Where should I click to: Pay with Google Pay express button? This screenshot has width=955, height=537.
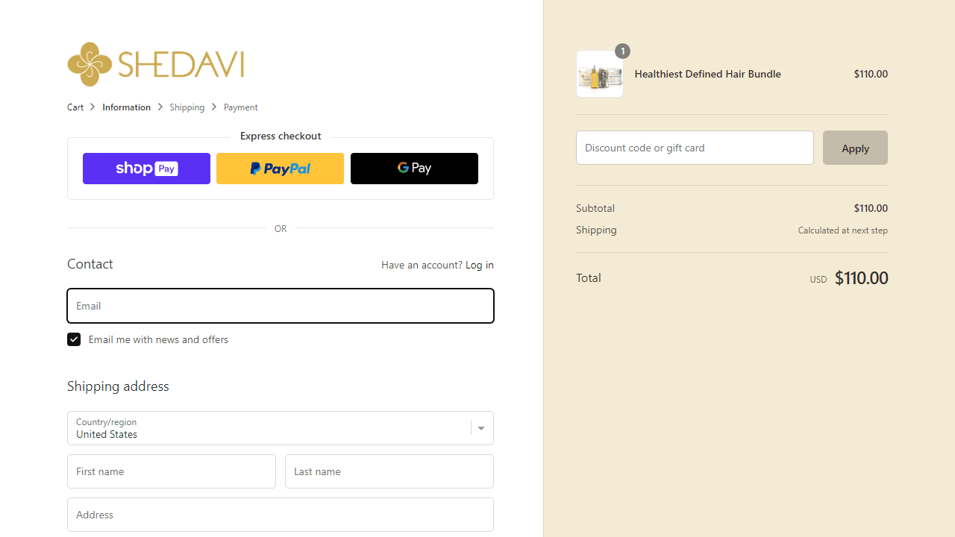(x=414, y=169)
